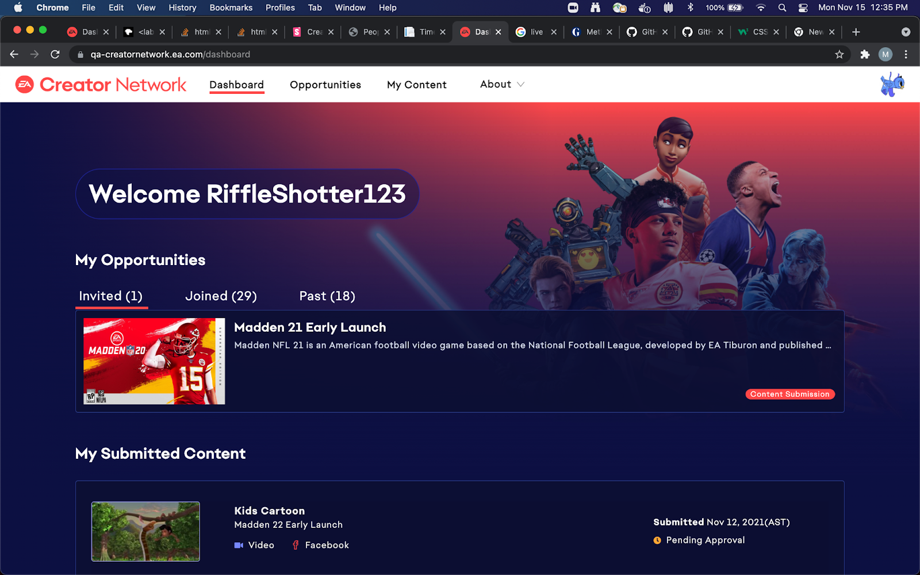Image resolution: width=920 pixels, height=575 pixels.
Task: Open the Window menu in menu bar
Action: click(350, 7)
